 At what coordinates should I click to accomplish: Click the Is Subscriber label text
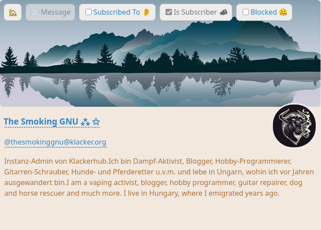click(x=195, y=12)
